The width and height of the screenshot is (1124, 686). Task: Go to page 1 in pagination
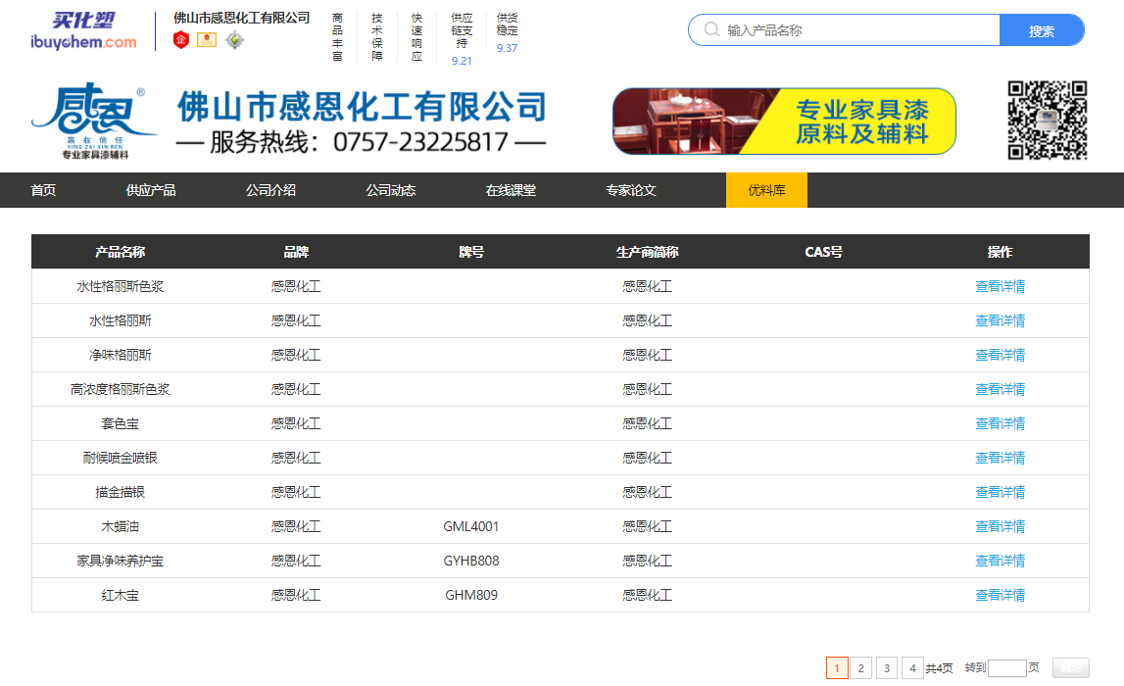click(837, 668)
